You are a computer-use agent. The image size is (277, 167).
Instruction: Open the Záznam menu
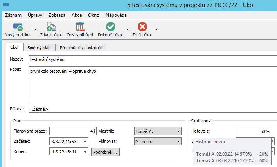[x=13, y=16]
